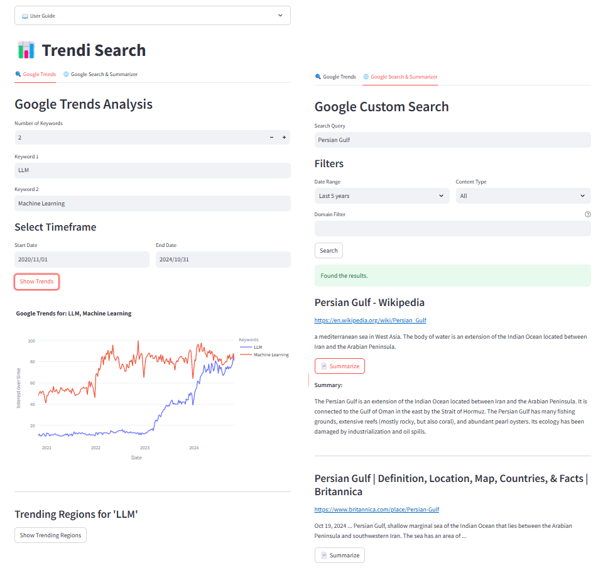Open the Britannica Persian Gulf link
The height and width of the screenshot is (575, 603).
tap(376, 509)
